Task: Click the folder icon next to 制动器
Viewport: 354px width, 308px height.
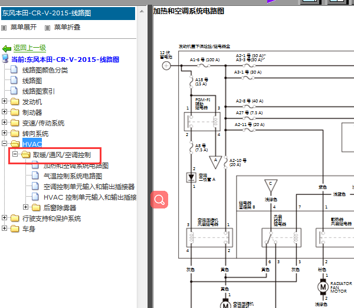Action: tap(15, 112)
